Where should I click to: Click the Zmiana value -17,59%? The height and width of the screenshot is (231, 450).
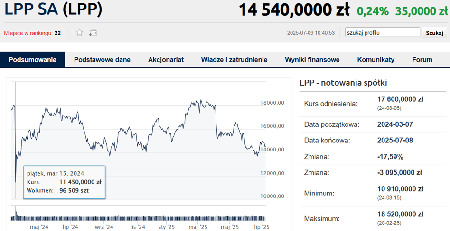point(390,157)
